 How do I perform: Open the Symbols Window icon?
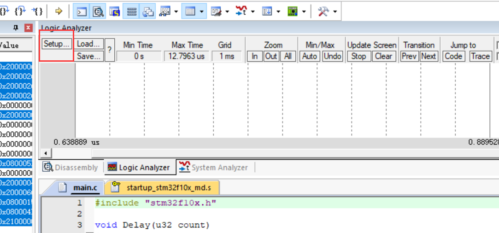click(114, 12)
